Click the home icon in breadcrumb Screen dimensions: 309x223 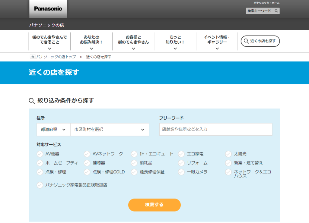coord(33,57)
